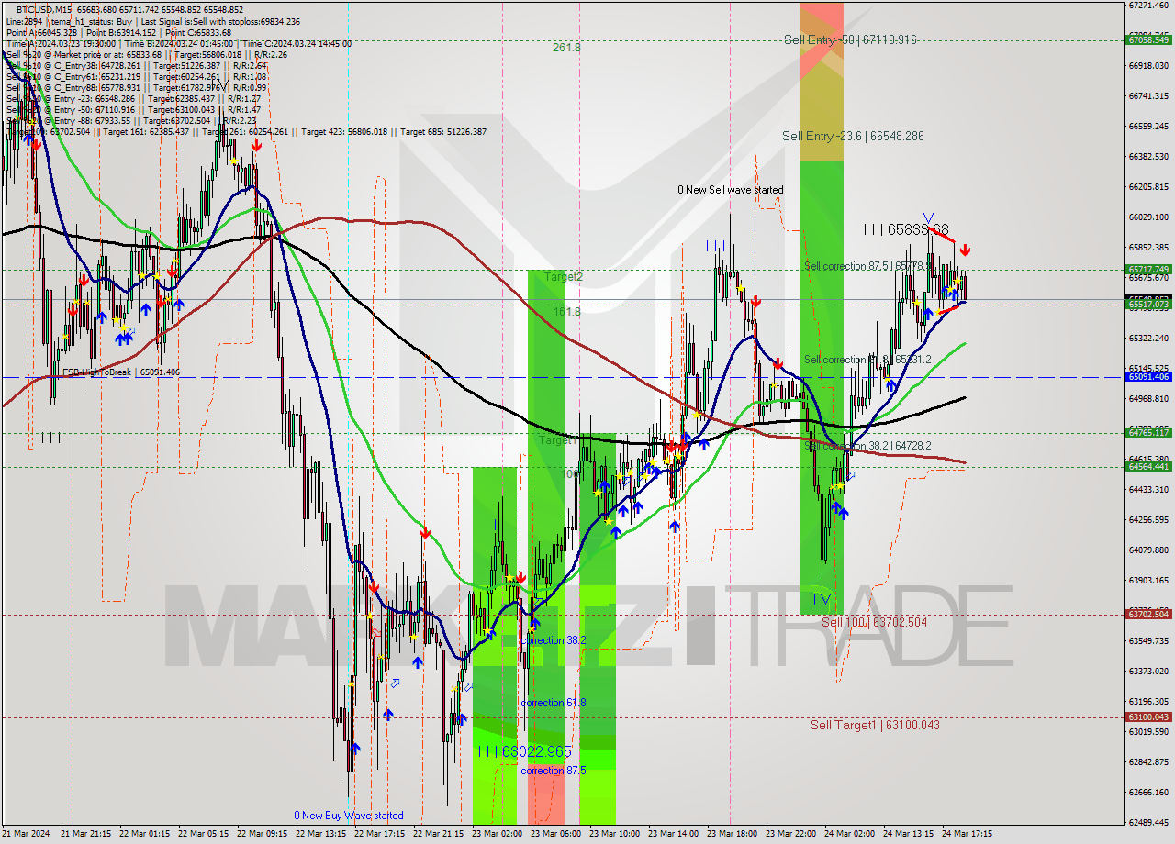Select the 'R/R:2.26' ratio text
Screen dimensions: 1175x844
269,54
